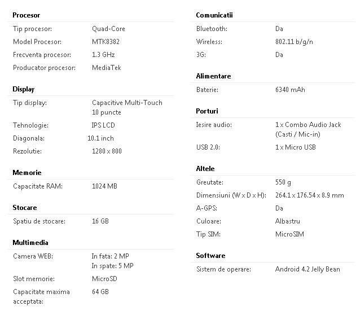This screenshot has height=311, width=356.
Task: Click the Comunicatii section heading
Action: coord(214,15)
